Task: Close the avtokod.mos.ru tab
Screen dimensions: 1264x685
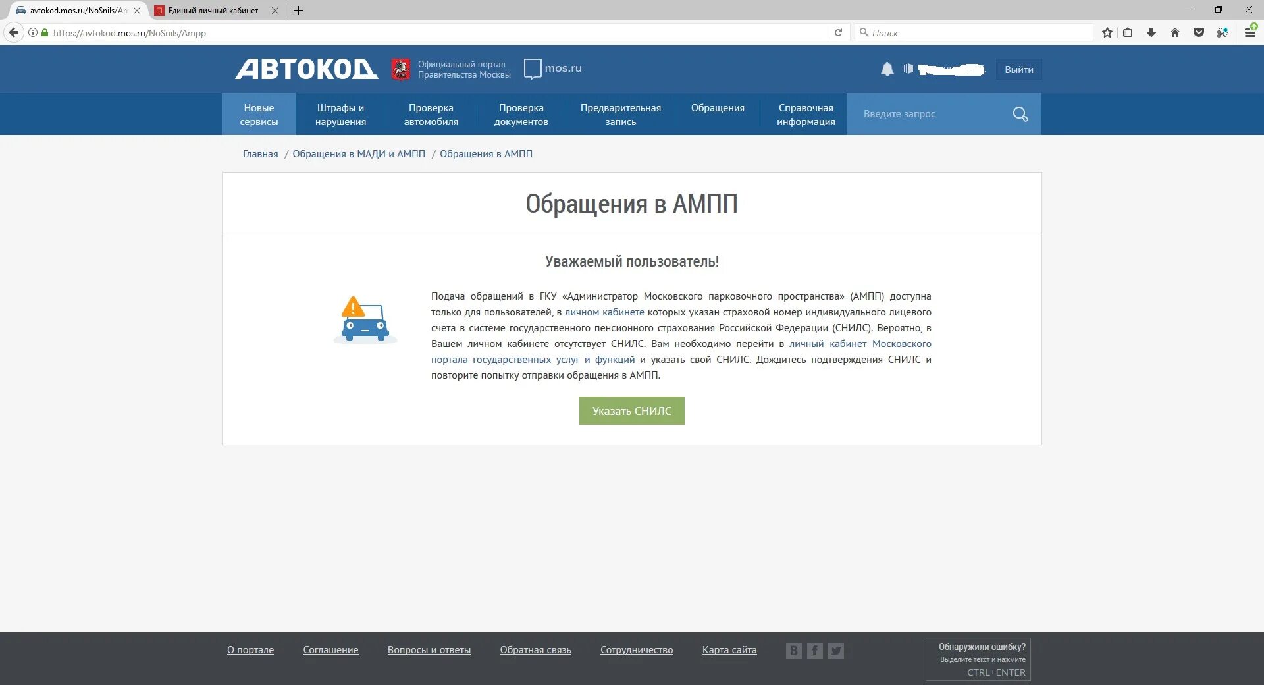Action: pyautogui.click(x=137, y=11)
